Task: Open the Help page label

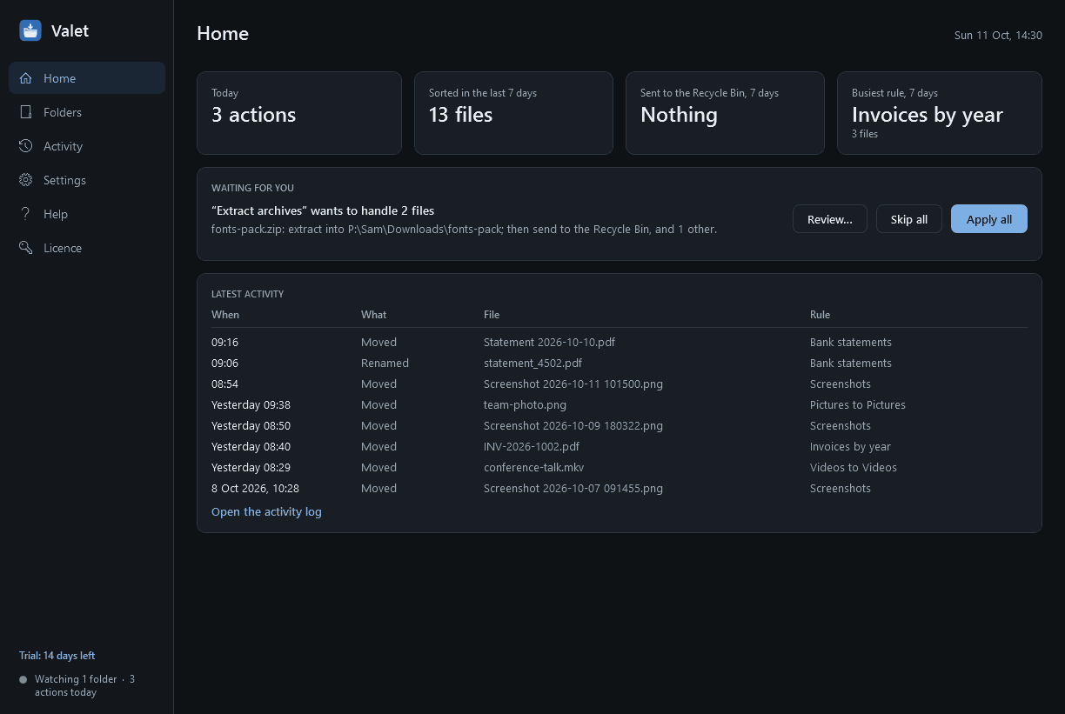Action: [x=56, y=214]
